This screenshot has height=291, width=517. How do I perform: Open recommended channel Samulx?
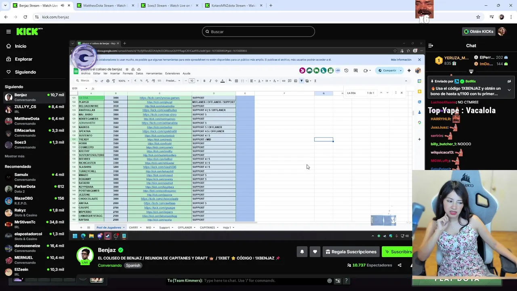34,177
